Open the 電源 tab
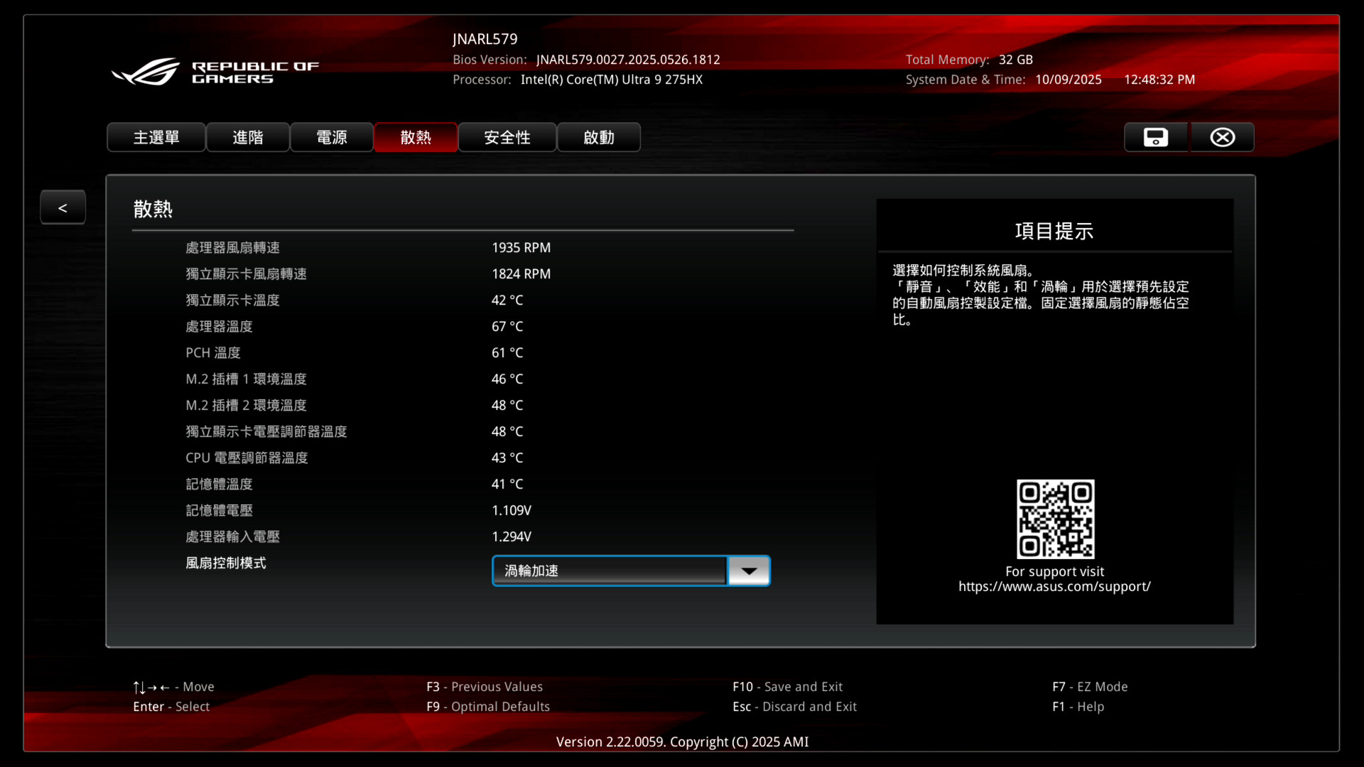The height and width of the screenshot is (767, 1364). point(332,137)
